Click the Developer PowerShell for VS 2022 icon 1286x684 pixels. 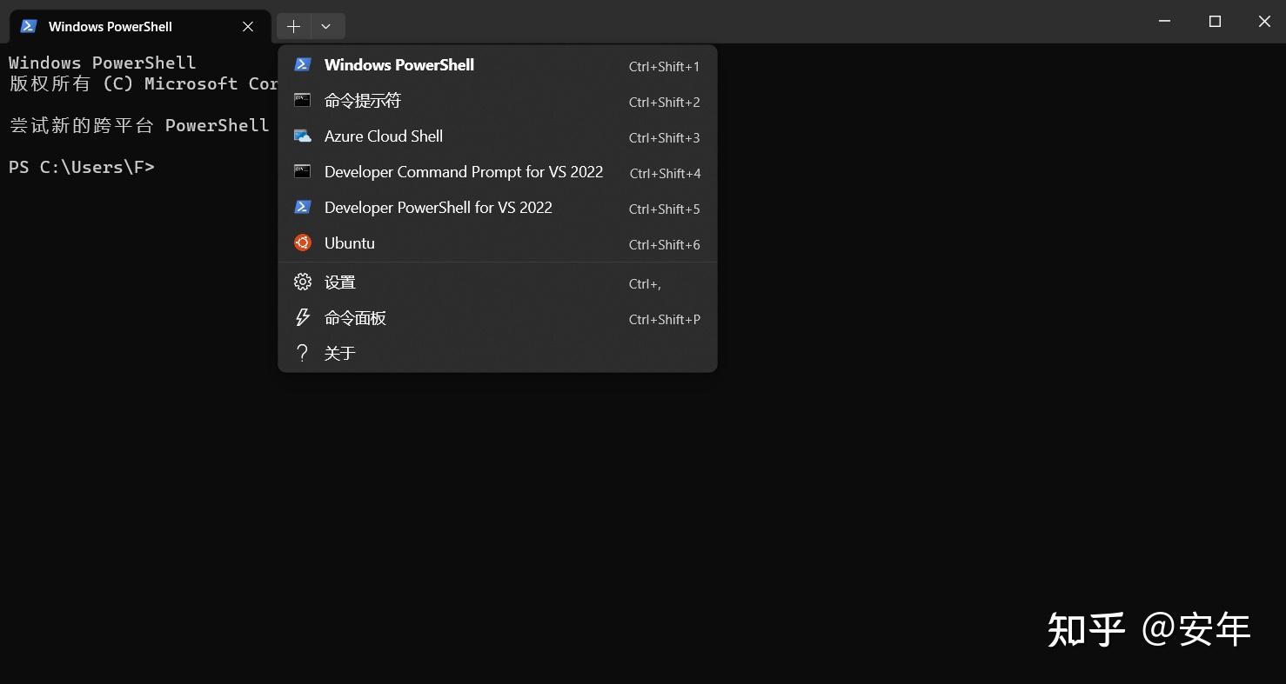click(x=303, y=208)
